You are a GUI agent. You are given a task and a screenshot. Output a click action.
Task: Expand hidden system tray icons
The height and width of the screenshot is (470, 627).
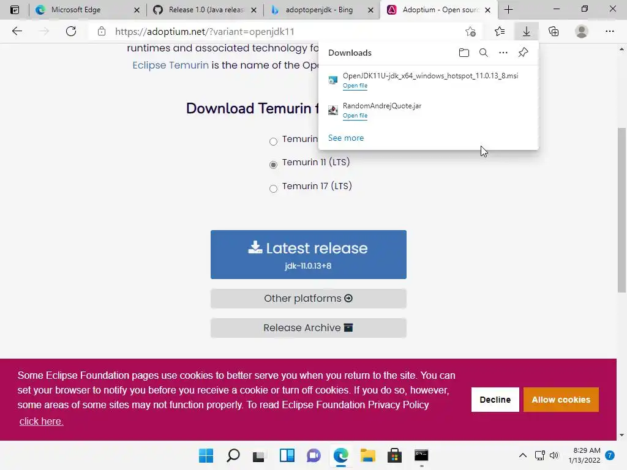coord(523,455)
